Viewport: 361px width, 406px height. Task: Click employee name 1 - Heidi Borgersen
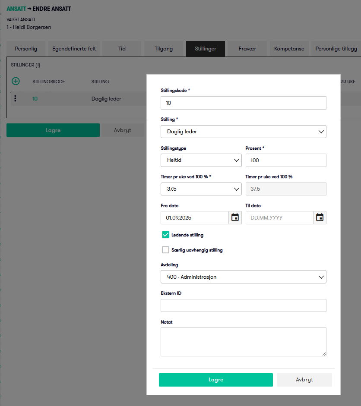(29, 27)
